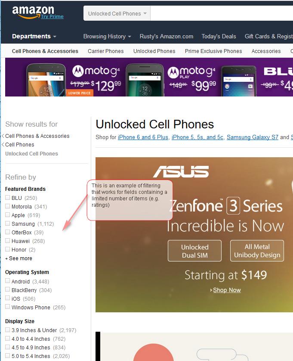This screenshot has height=361, width=293.
Task: Check the Motorola brand checkbox
Action: [x=8, y=206]
